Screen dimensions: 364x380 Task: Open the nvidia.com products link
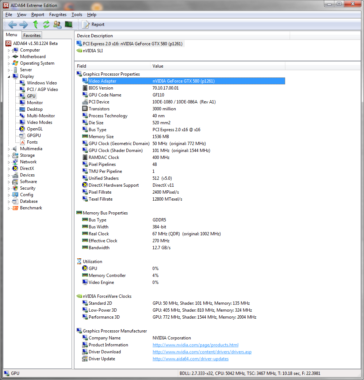pyautogui.click(x=195, y=345)
